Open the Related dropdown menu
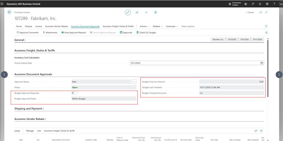This screenshot has width=283, height=141. (x=158, y=26)
